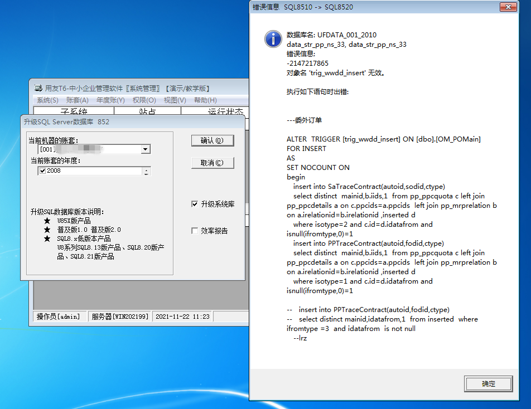The width and height of the screenshot is (531, 409).
Task: Open the 年度账(Y) menu
Action: pyautogui.click(x=110, y=100)
